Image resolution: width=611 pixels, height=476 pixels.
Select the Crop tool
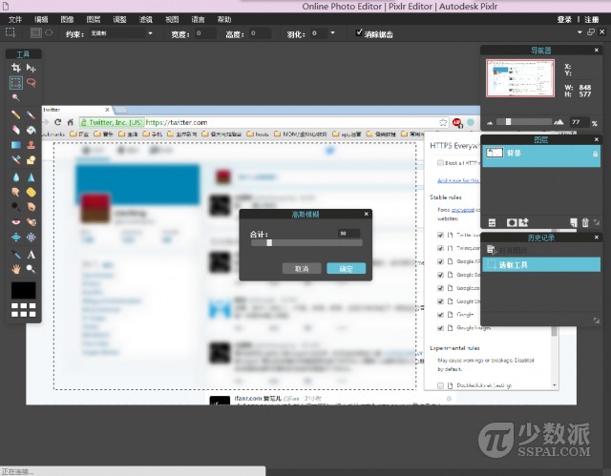[x=15, y=68]
